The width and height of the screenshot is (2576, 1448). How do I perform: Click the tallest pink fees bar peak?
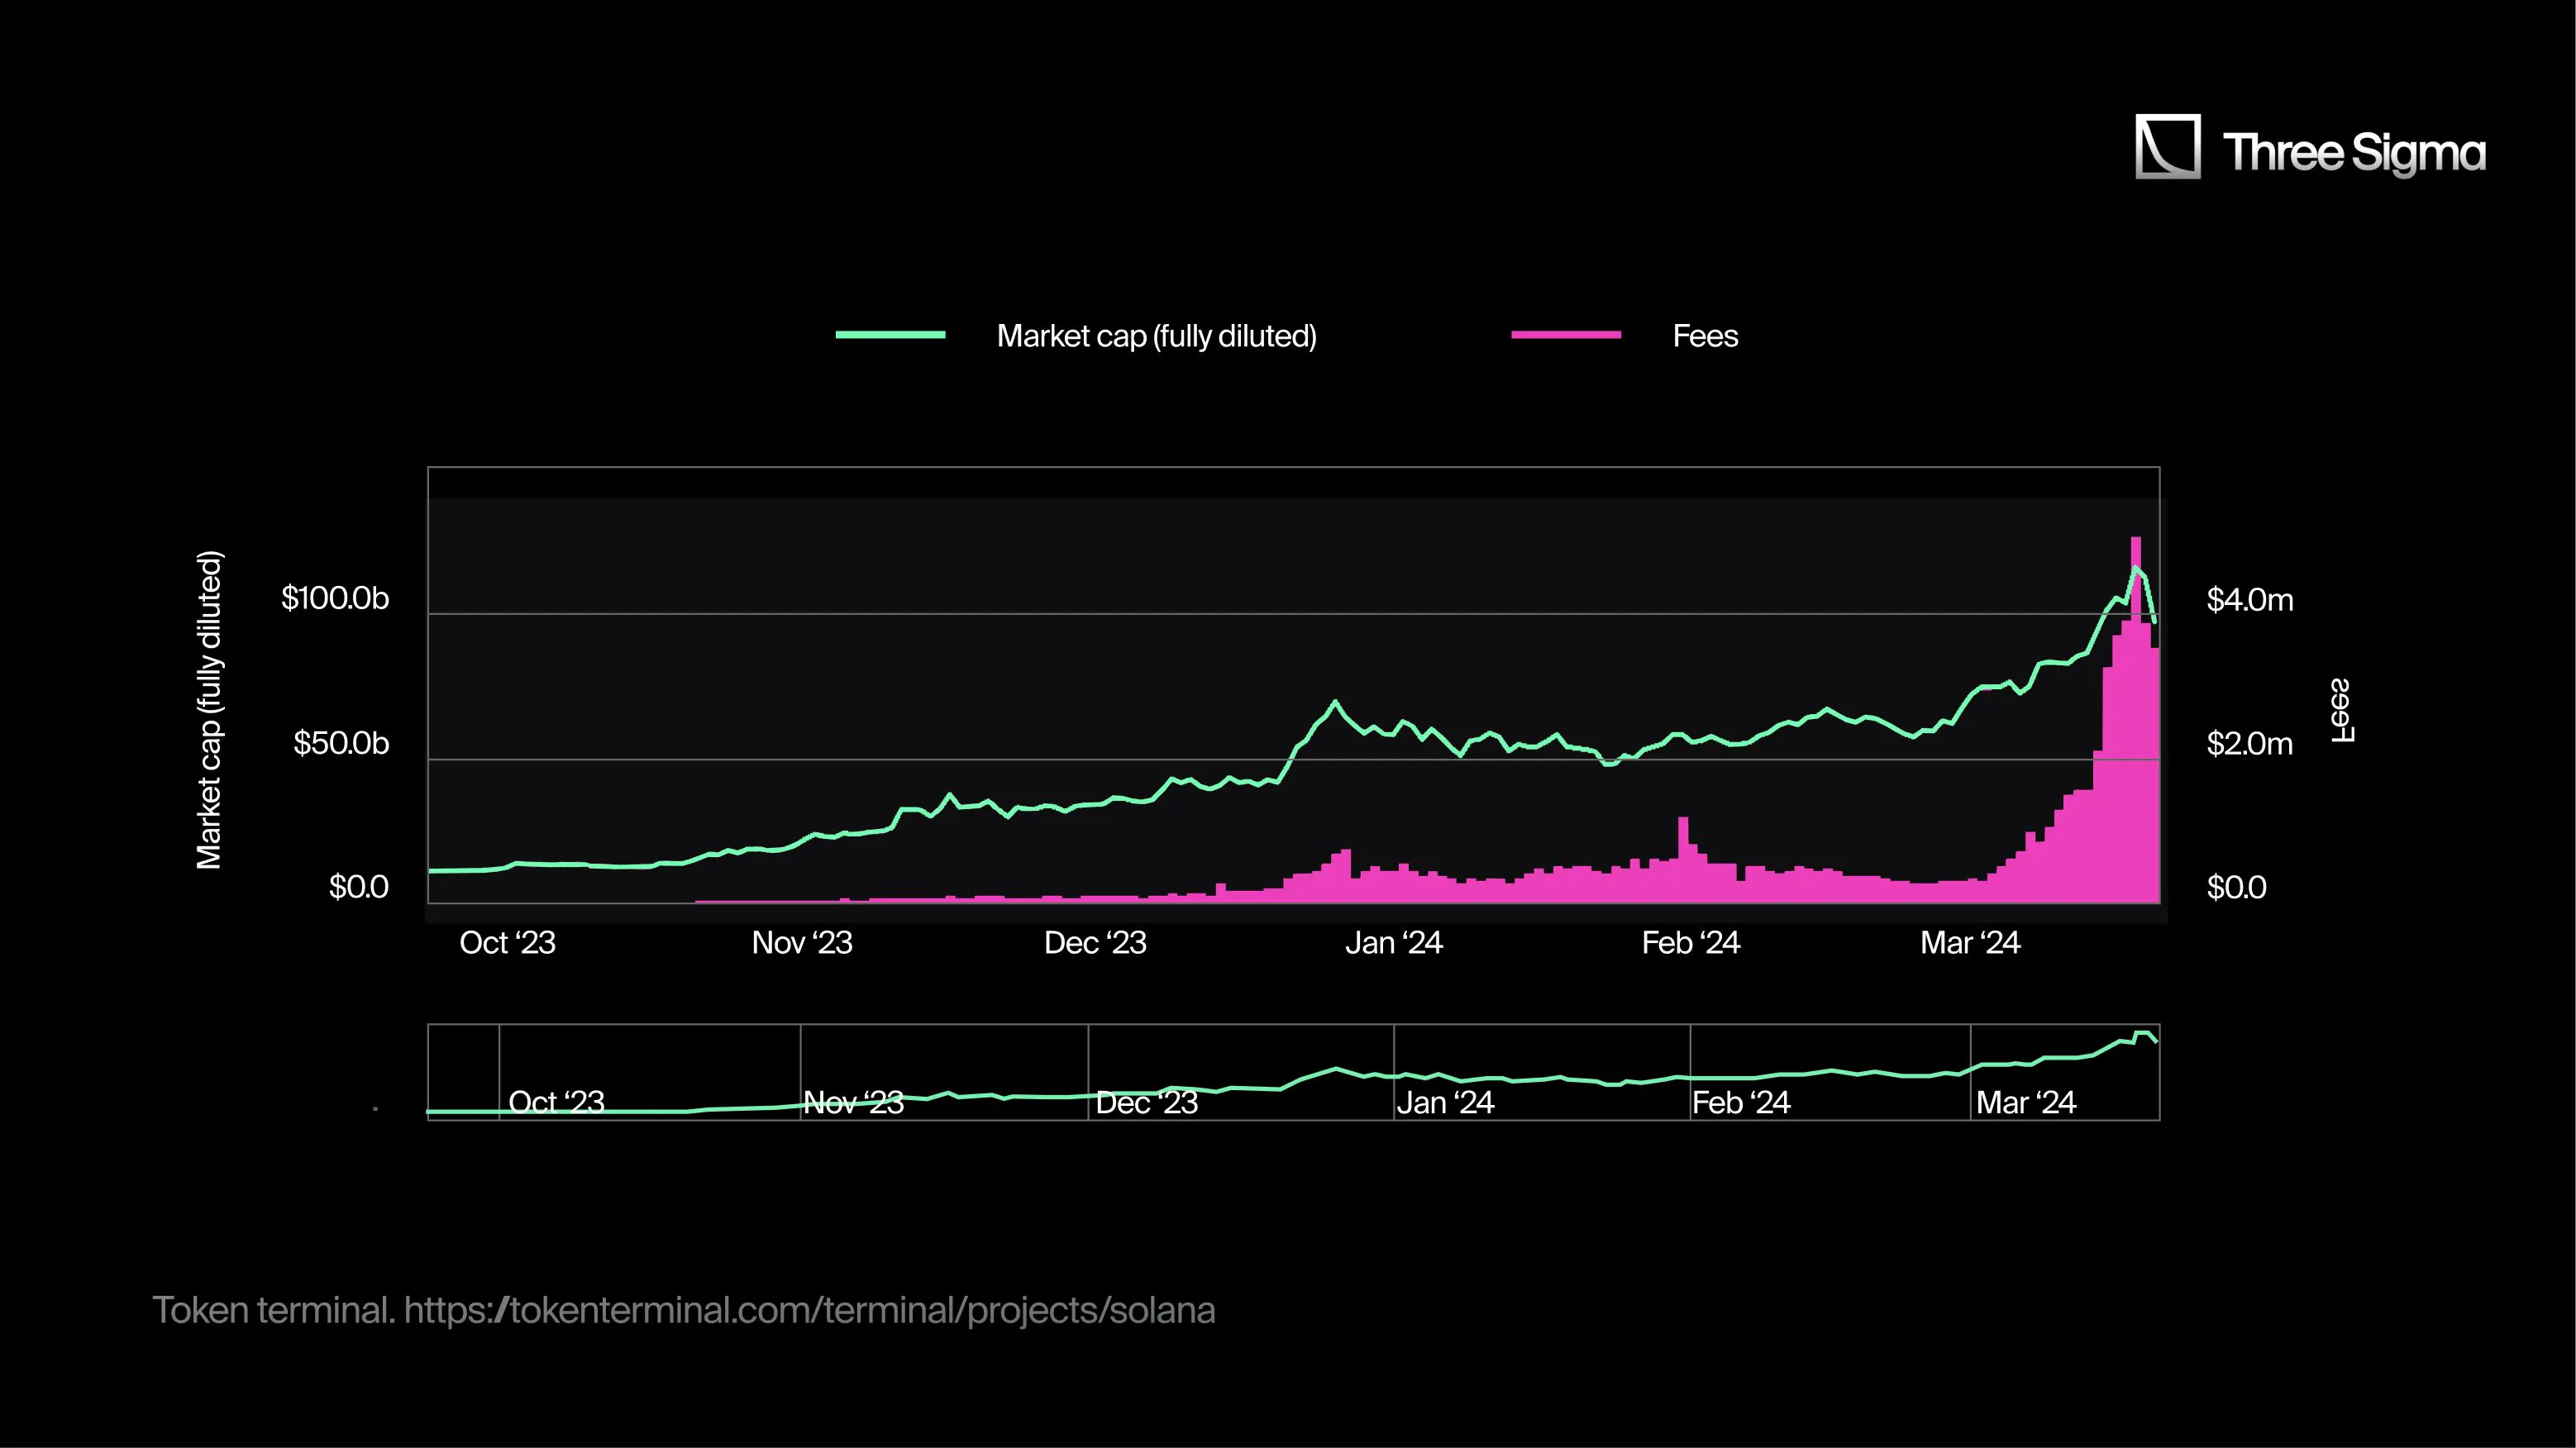click(x=2136, y=548)
